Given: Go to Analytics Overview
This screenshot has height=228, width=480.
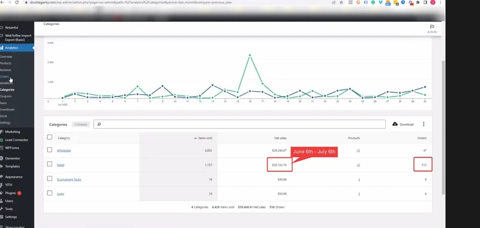Looking at the screenshot, I should pos(6,56).
